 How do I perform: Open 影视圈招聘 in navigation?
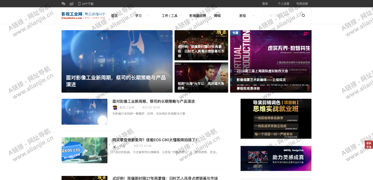[198, 16]
